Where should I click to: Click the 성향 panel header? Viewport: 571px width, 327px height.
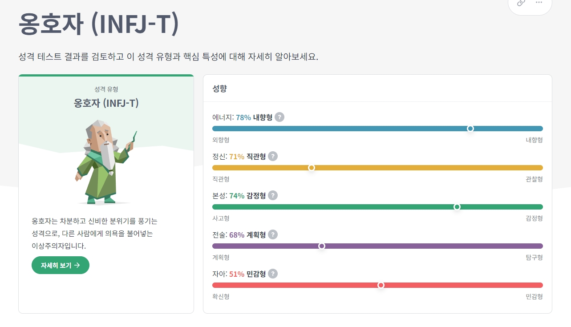point(220,88)
